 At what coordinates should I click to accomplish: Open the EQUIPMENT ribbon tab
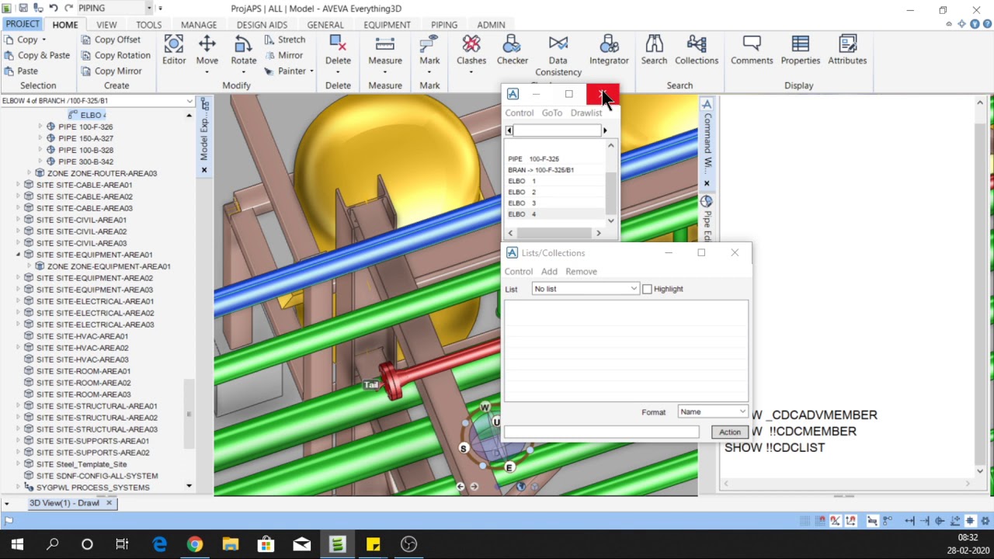click(387, 25)
